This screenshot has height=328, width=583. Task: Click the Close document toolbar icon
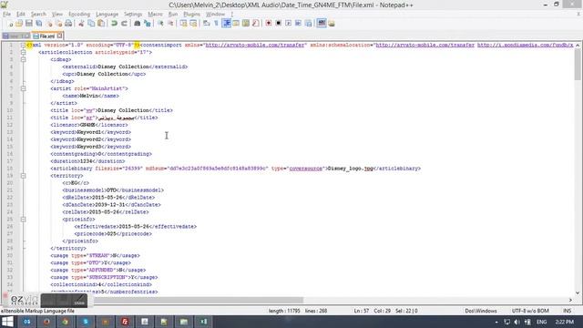click(x=48, y=24)
